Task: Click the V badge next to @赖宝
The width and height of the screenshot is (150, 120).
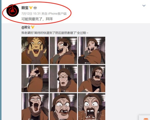Action: [x=32, y=27]
